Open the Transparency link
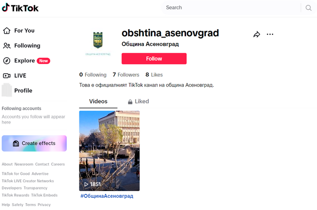 (36, 188)
